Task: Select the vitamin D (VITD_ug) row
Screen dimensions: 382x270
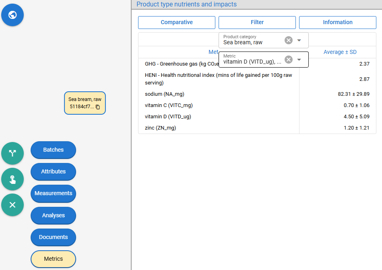Action: pyautogui.click(x=257, y=117)
